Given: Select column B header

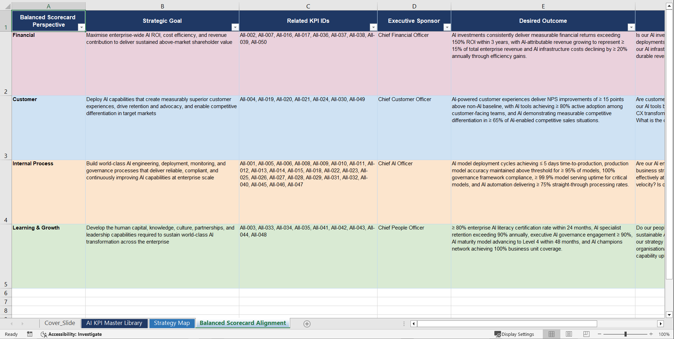Looking at the screenshot, I should (162, 6).
